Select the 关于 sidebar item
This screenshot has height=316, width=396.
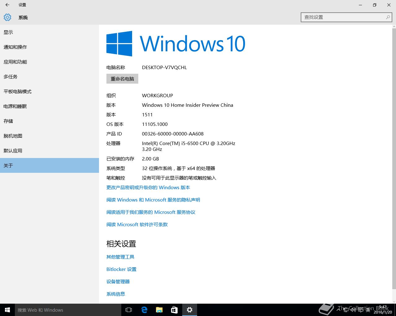tap(49, 165)
